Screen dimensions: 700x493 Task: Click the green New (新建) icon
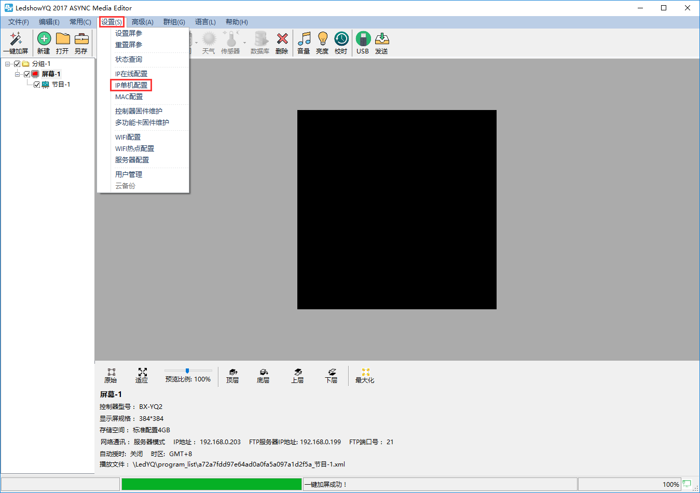coord(44,39)
